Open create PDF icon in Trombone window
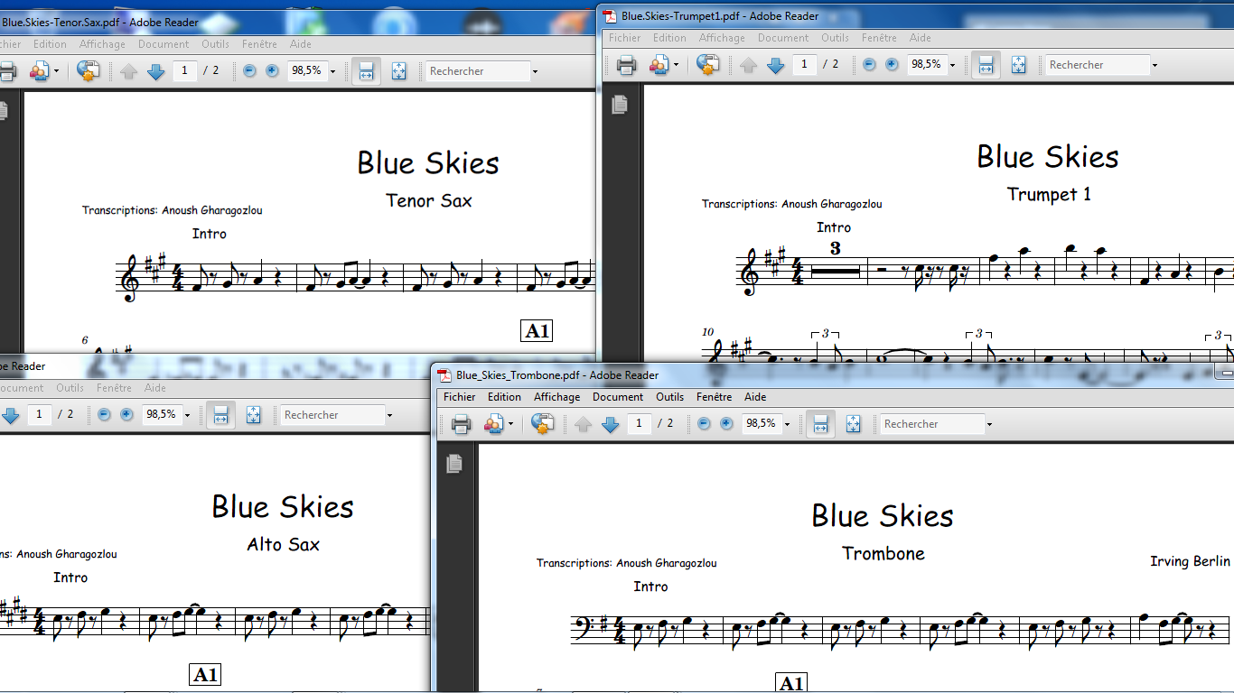Viewport: 1234px width, 693px height. 493,423
